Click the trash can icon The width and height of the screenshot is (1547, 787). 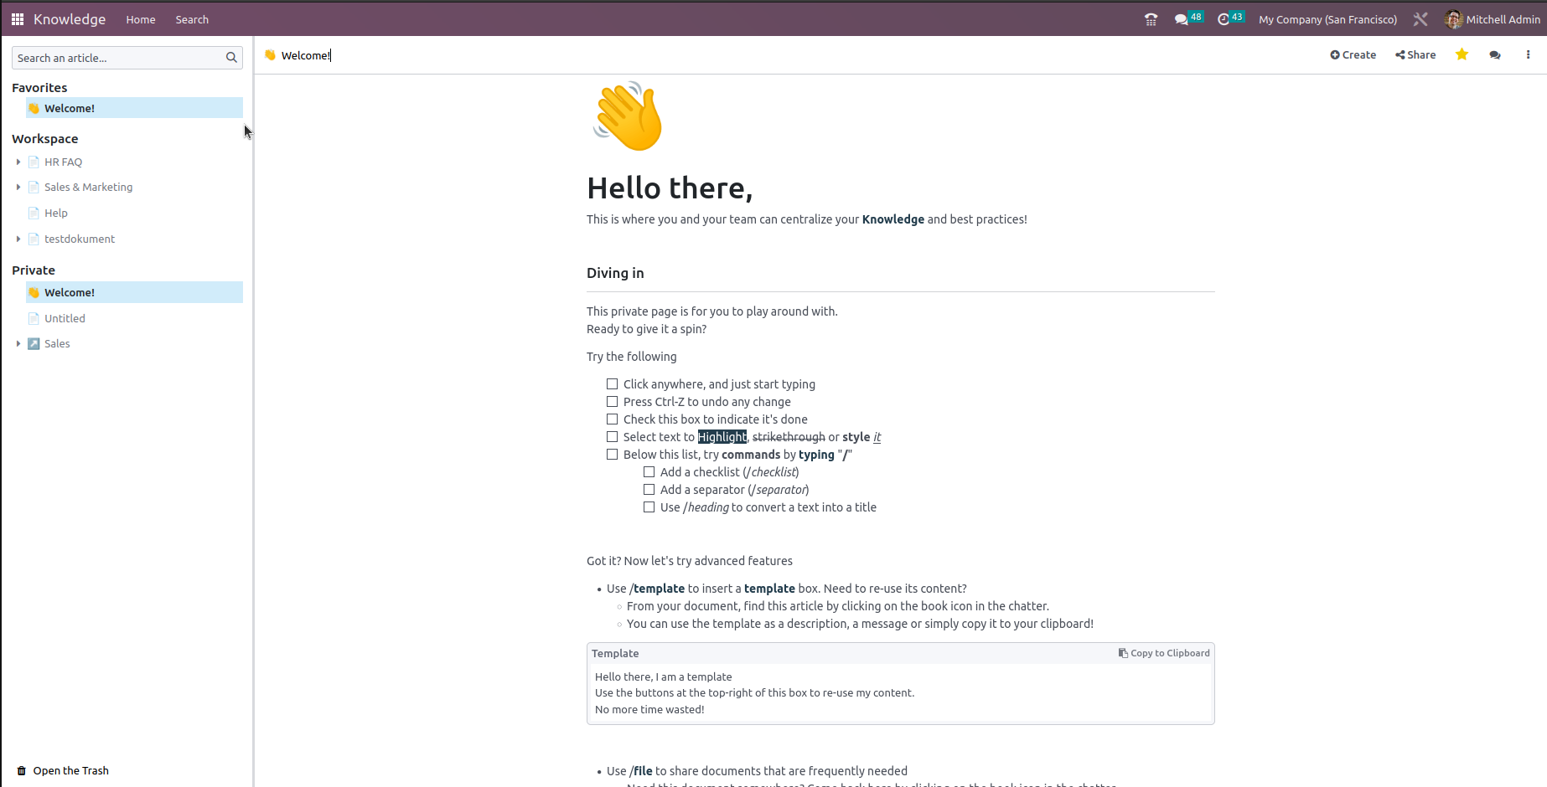(x=22, y=771)
